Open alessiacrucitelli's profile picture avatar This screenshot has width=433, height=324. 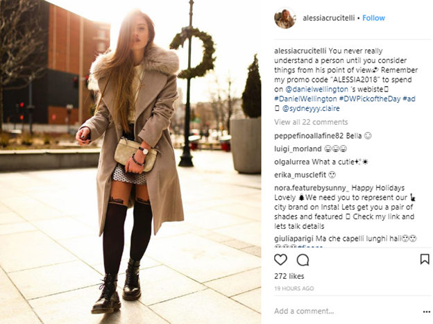point(285,18)
